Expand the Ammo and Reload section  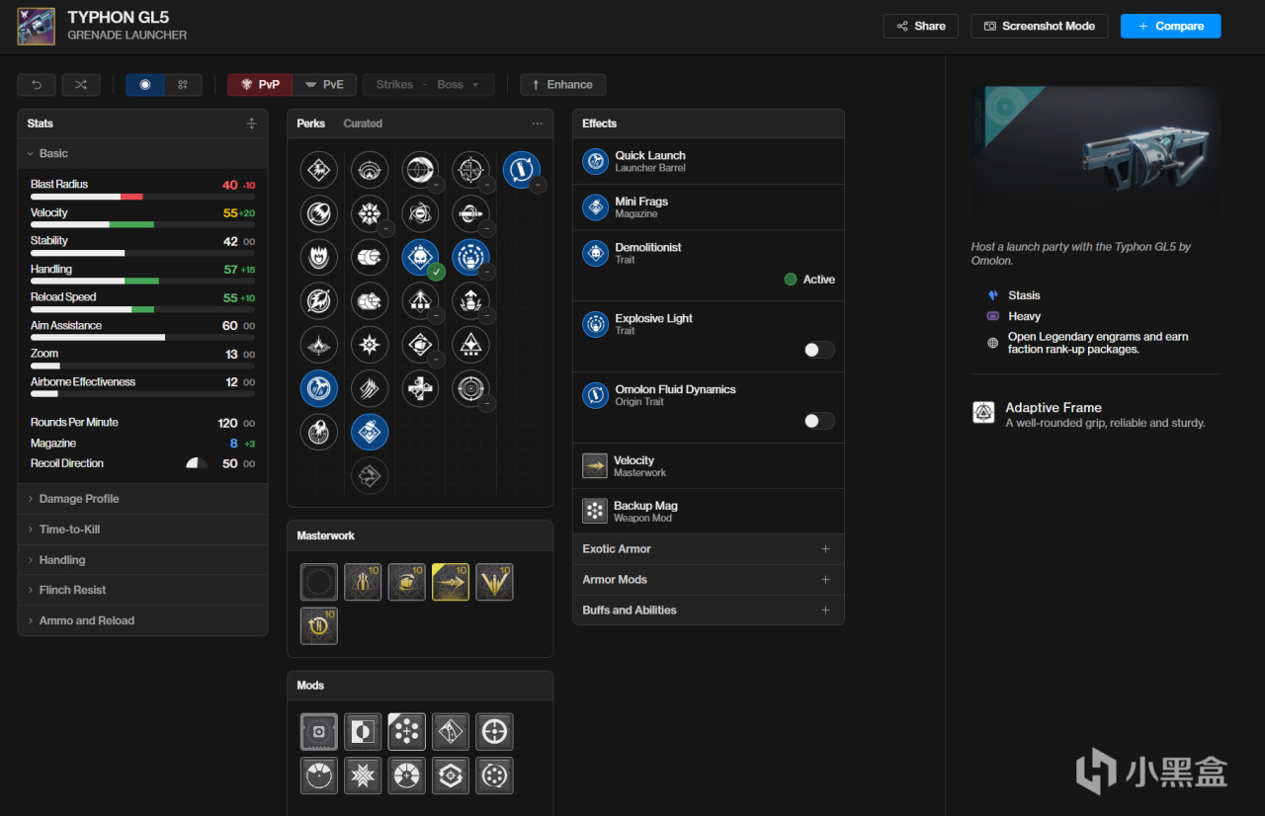coord(142,620)
